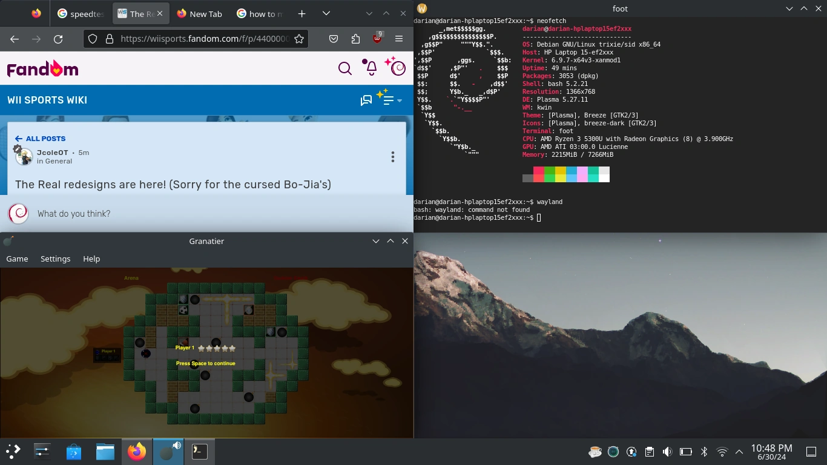Open the Wii Sports Wiki search magnifier
The image size is (827, 465).
click(344, 68)
